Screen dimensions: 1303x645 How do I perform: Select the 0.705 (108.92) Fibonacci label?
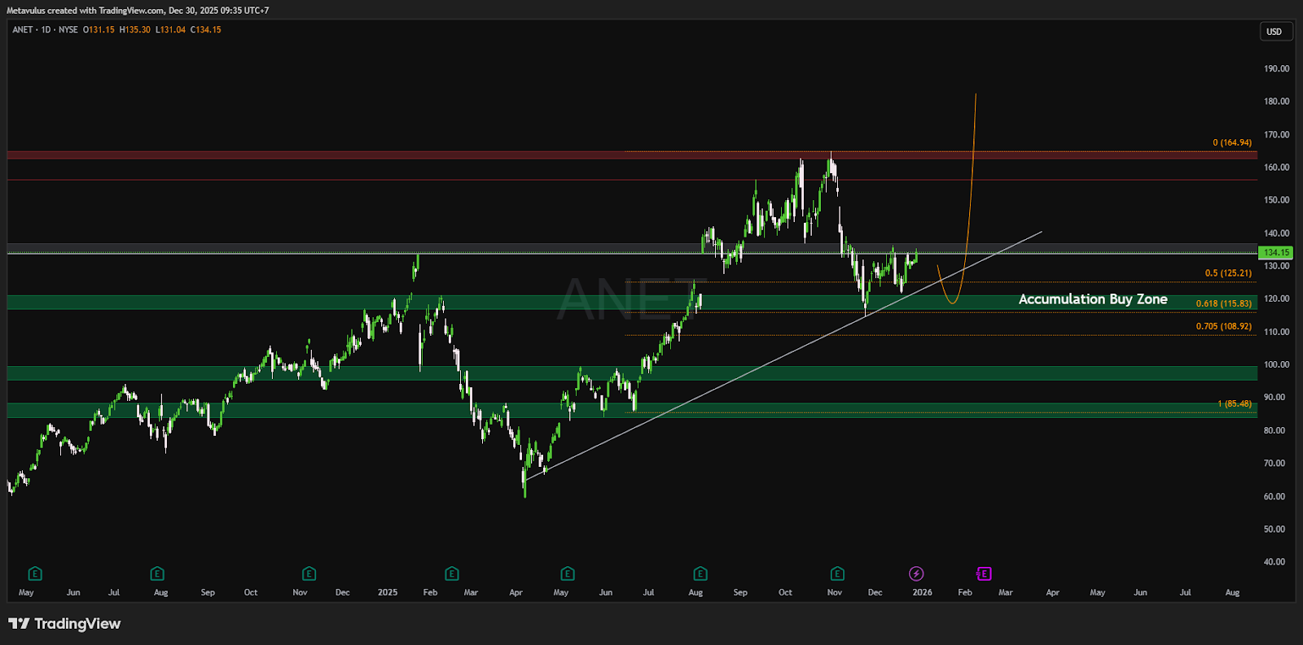point(1223,326)
